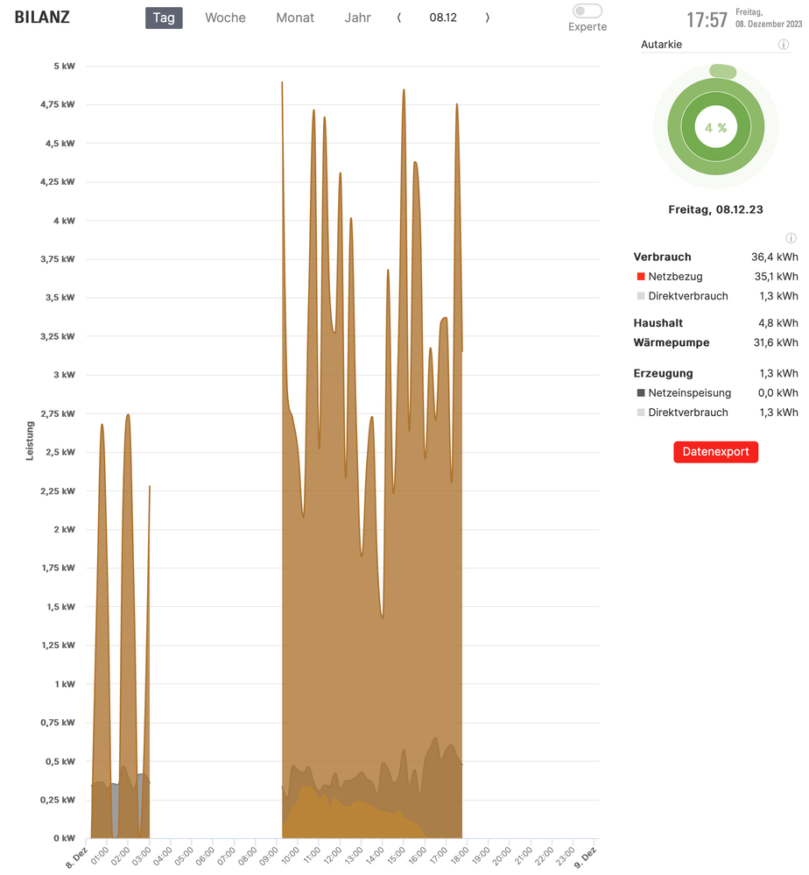Click the Freitag, 08.12.23 heading
The image size is (809, 875).
(715, 210)
